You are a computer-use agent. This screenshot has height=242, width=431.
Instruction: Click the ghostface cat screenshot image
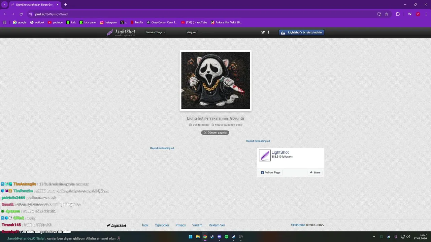215,80
